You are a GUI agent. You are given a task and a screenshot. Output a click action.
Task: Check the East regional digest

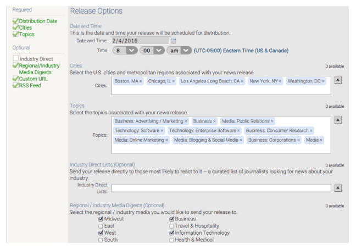click(x=101, y=226)
